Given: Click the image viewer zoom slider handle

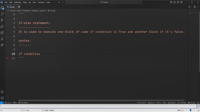Looking at the screenshot, I should coord(191,110).
